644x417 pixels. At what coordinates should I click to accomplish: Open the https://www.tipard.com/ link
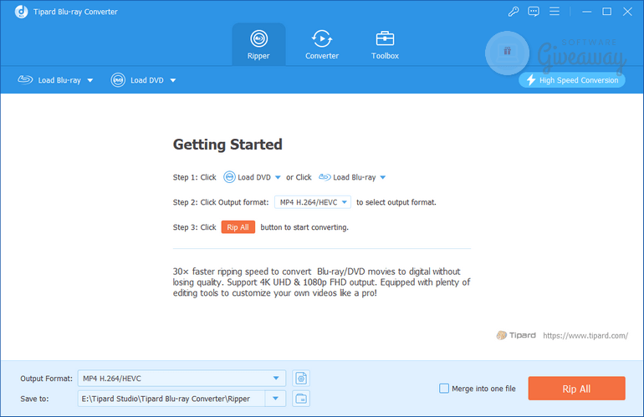(585, 335)
